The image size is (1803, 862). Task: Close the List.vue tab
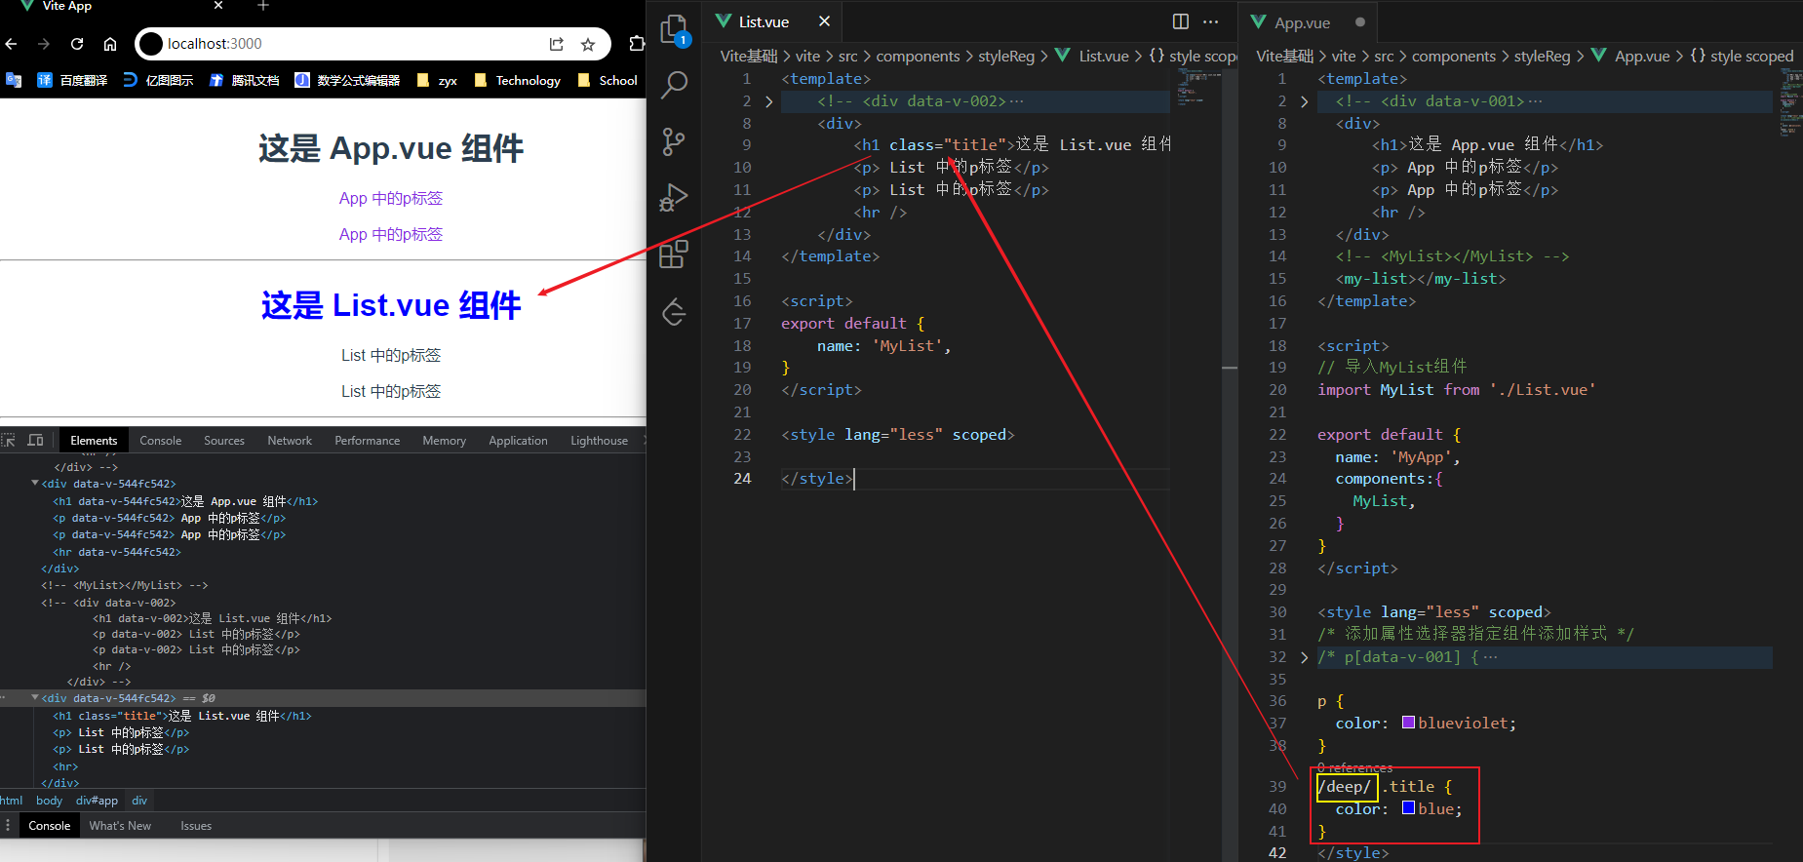[x=824, y=21]
